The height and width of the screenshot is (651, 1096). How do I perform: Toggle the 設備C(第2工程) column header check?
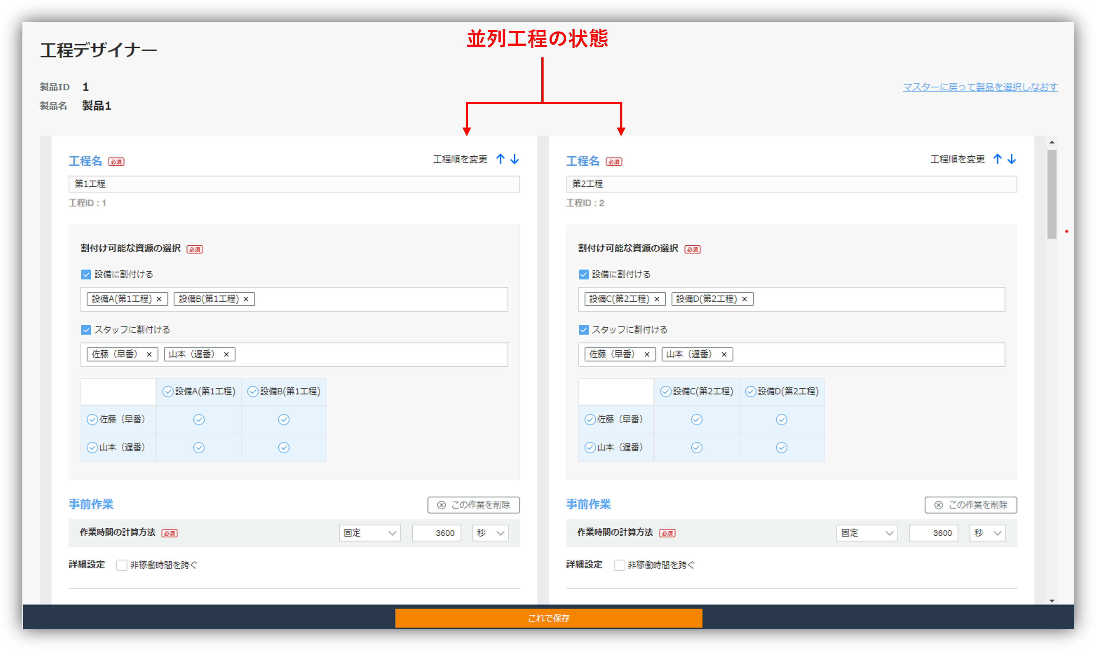click(x=666, y=391)
